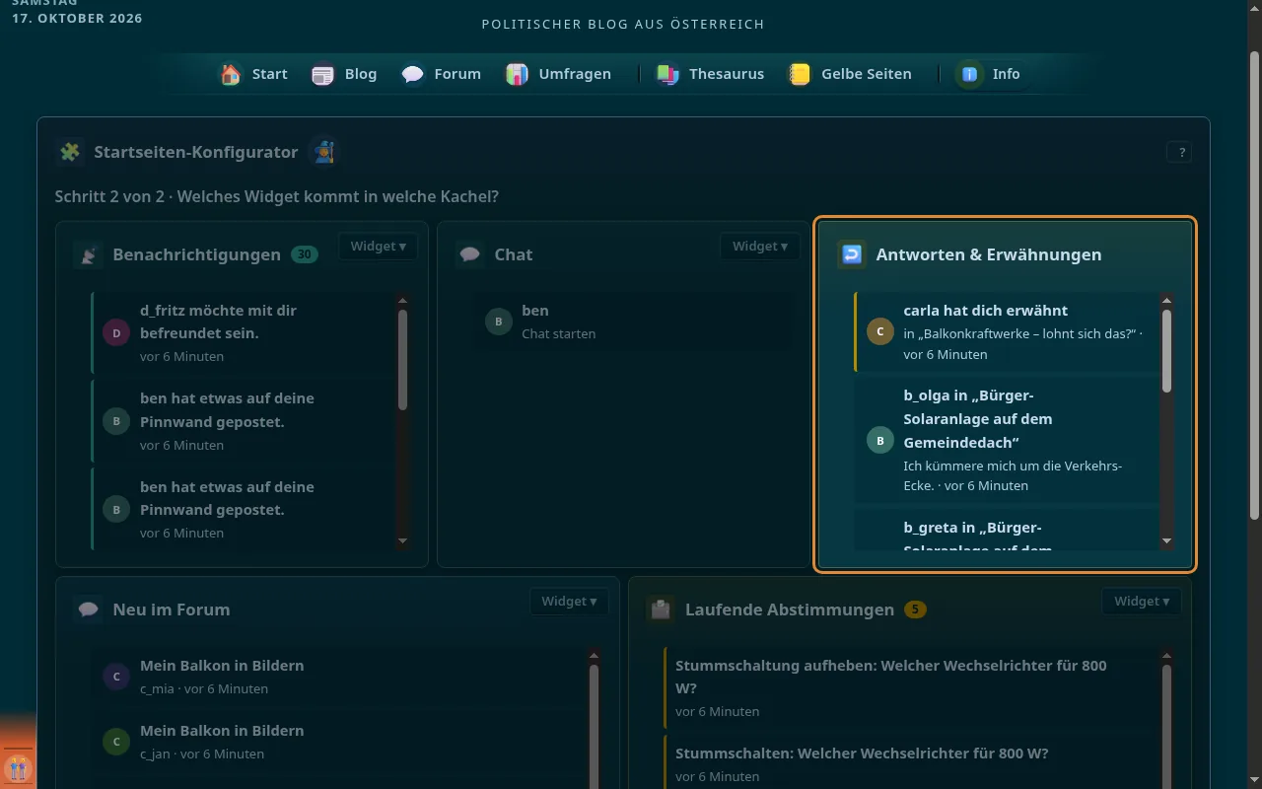
Task: Click the Neu im Forum header icon
Action: pos(89,610)
